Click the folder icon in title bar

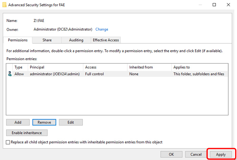pos(4,5)
